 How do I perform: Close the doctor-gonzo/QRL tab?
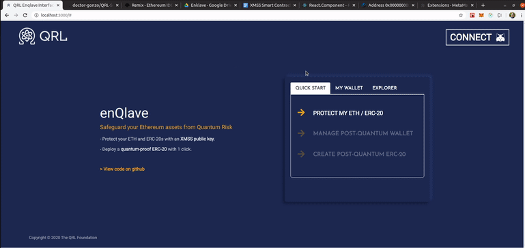(117, 5)
